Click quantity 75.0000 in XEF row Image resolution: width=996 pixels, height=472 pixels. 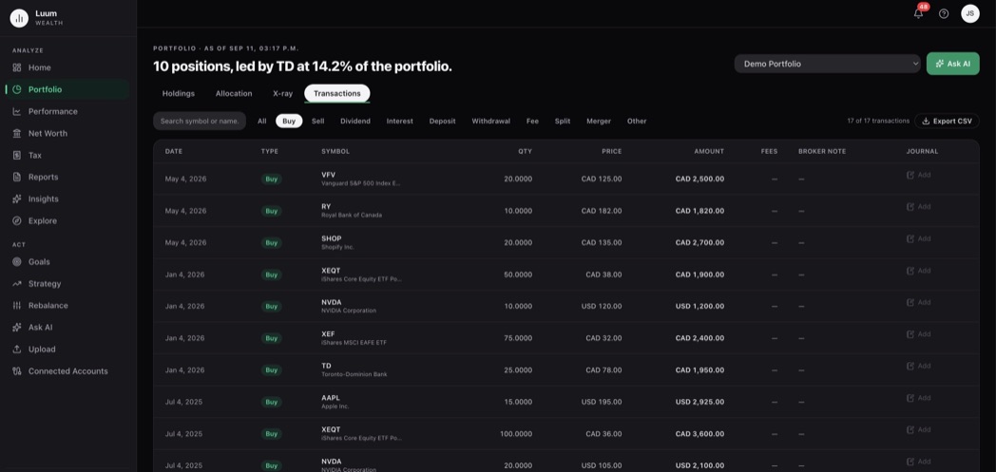click(518, 338)
